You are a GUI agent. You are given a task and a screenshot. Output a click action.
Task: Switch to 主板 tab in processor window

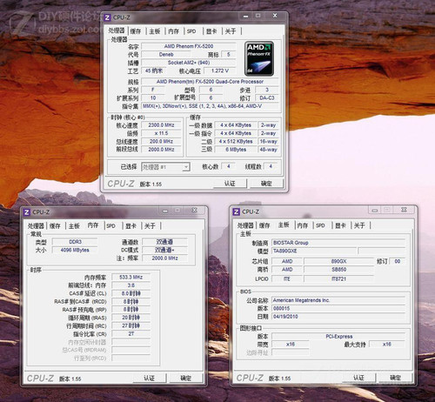pos(155,31)
